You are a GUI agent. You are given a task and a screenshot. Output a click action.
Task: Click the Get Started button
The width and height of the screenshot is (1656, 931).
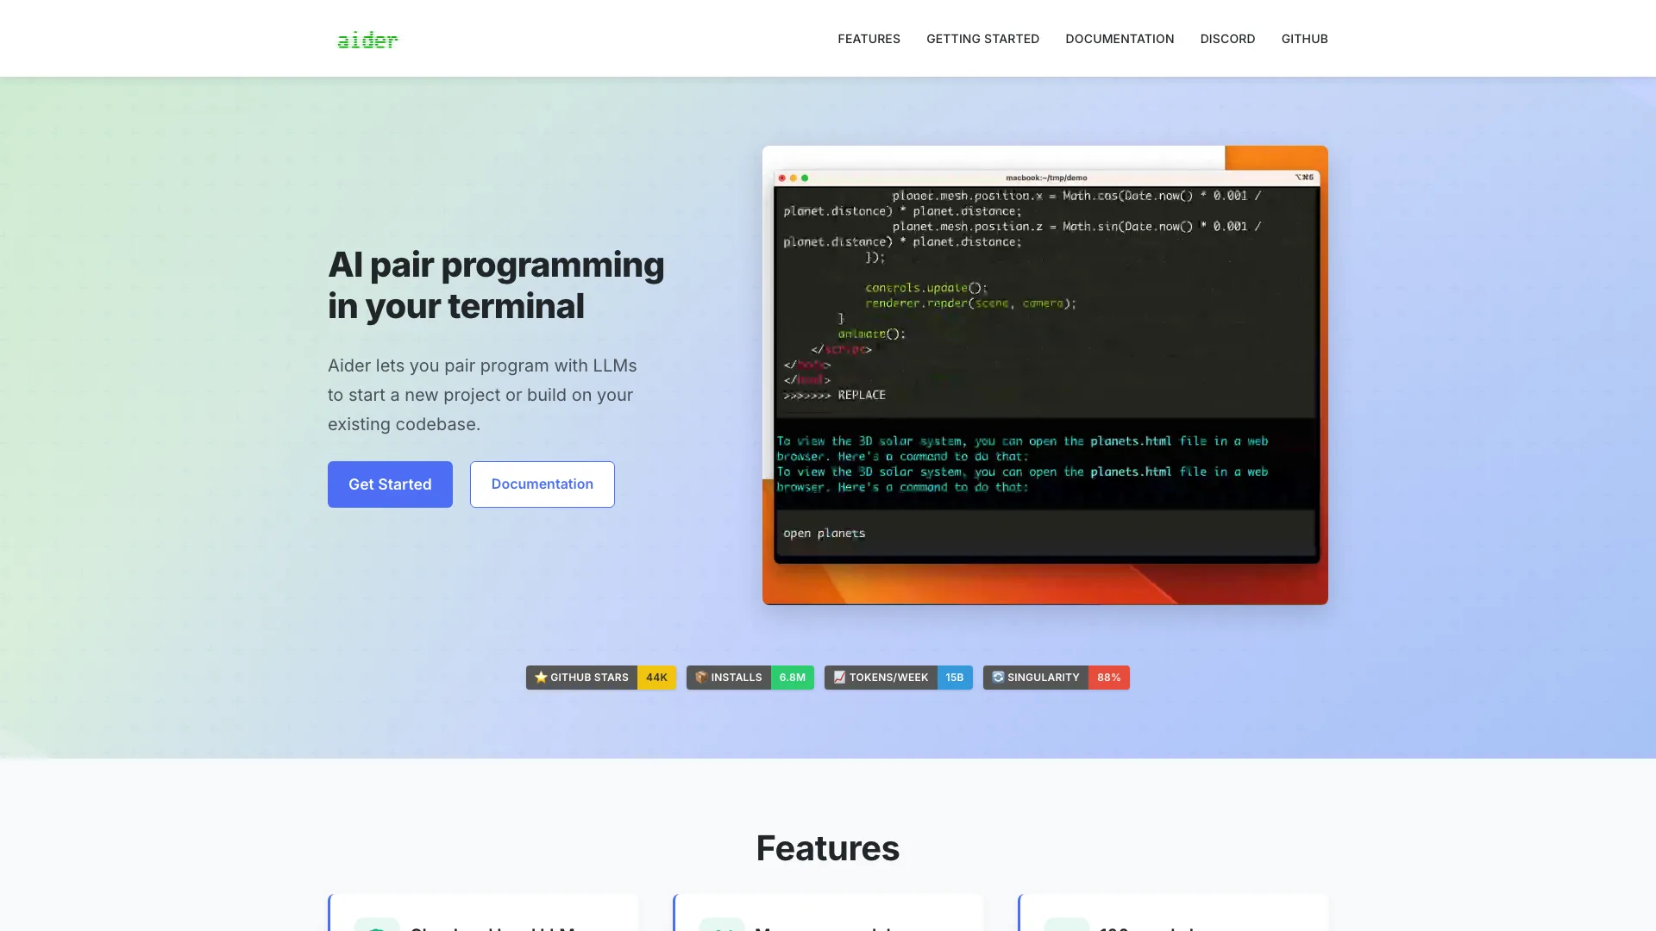390,484
